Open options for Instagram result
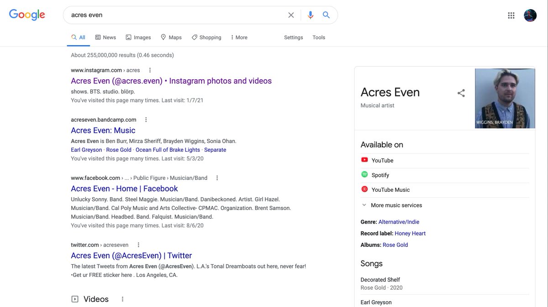This screenshot has width=548, height=307. coord(150,70)
